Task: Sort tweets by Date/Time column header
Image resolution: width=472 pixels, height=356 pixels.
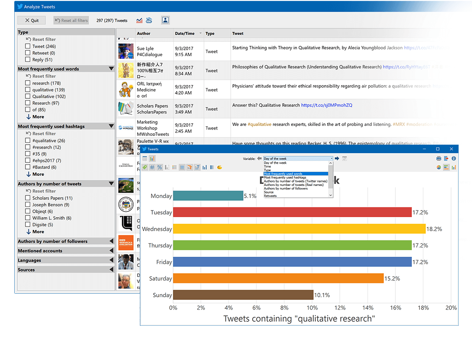Action: coord(188,33)
